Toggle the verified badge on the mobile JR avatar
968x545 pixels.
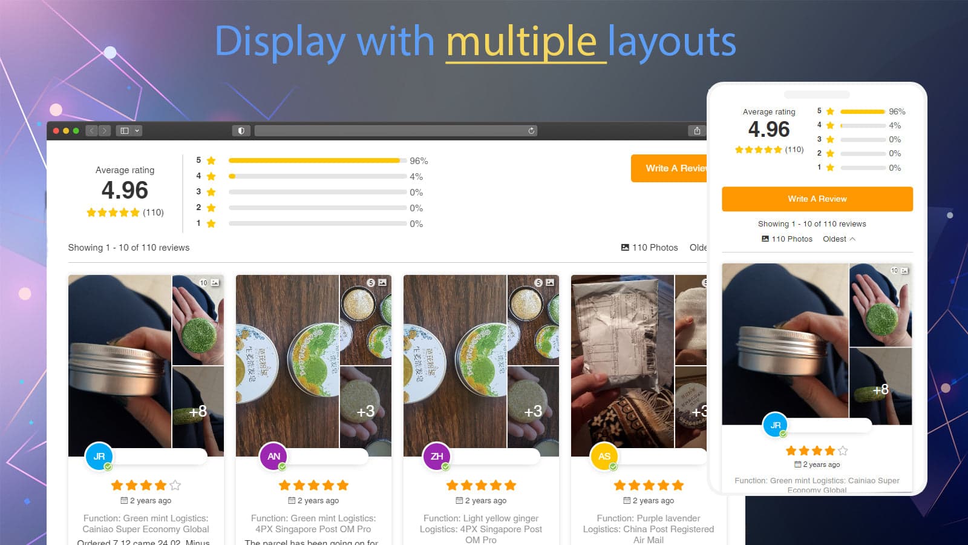tap(784, 434)
